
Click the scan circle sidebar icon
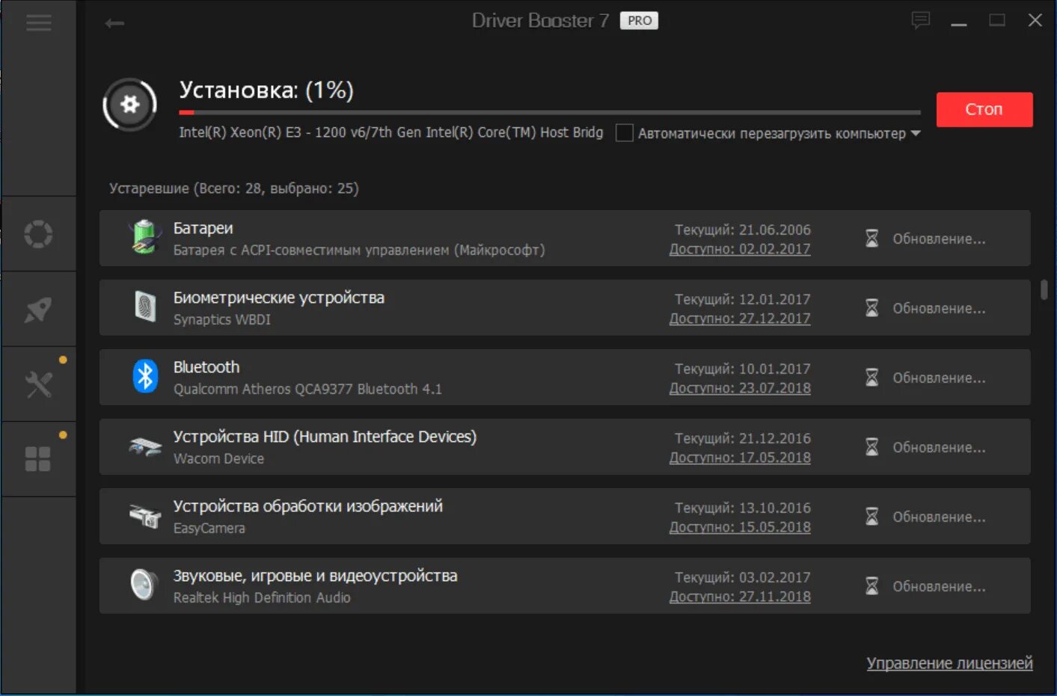(x=38, y=234)
